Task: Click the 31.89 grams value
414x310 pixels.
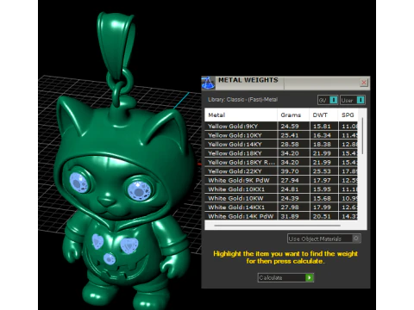Action: (290, 216)
